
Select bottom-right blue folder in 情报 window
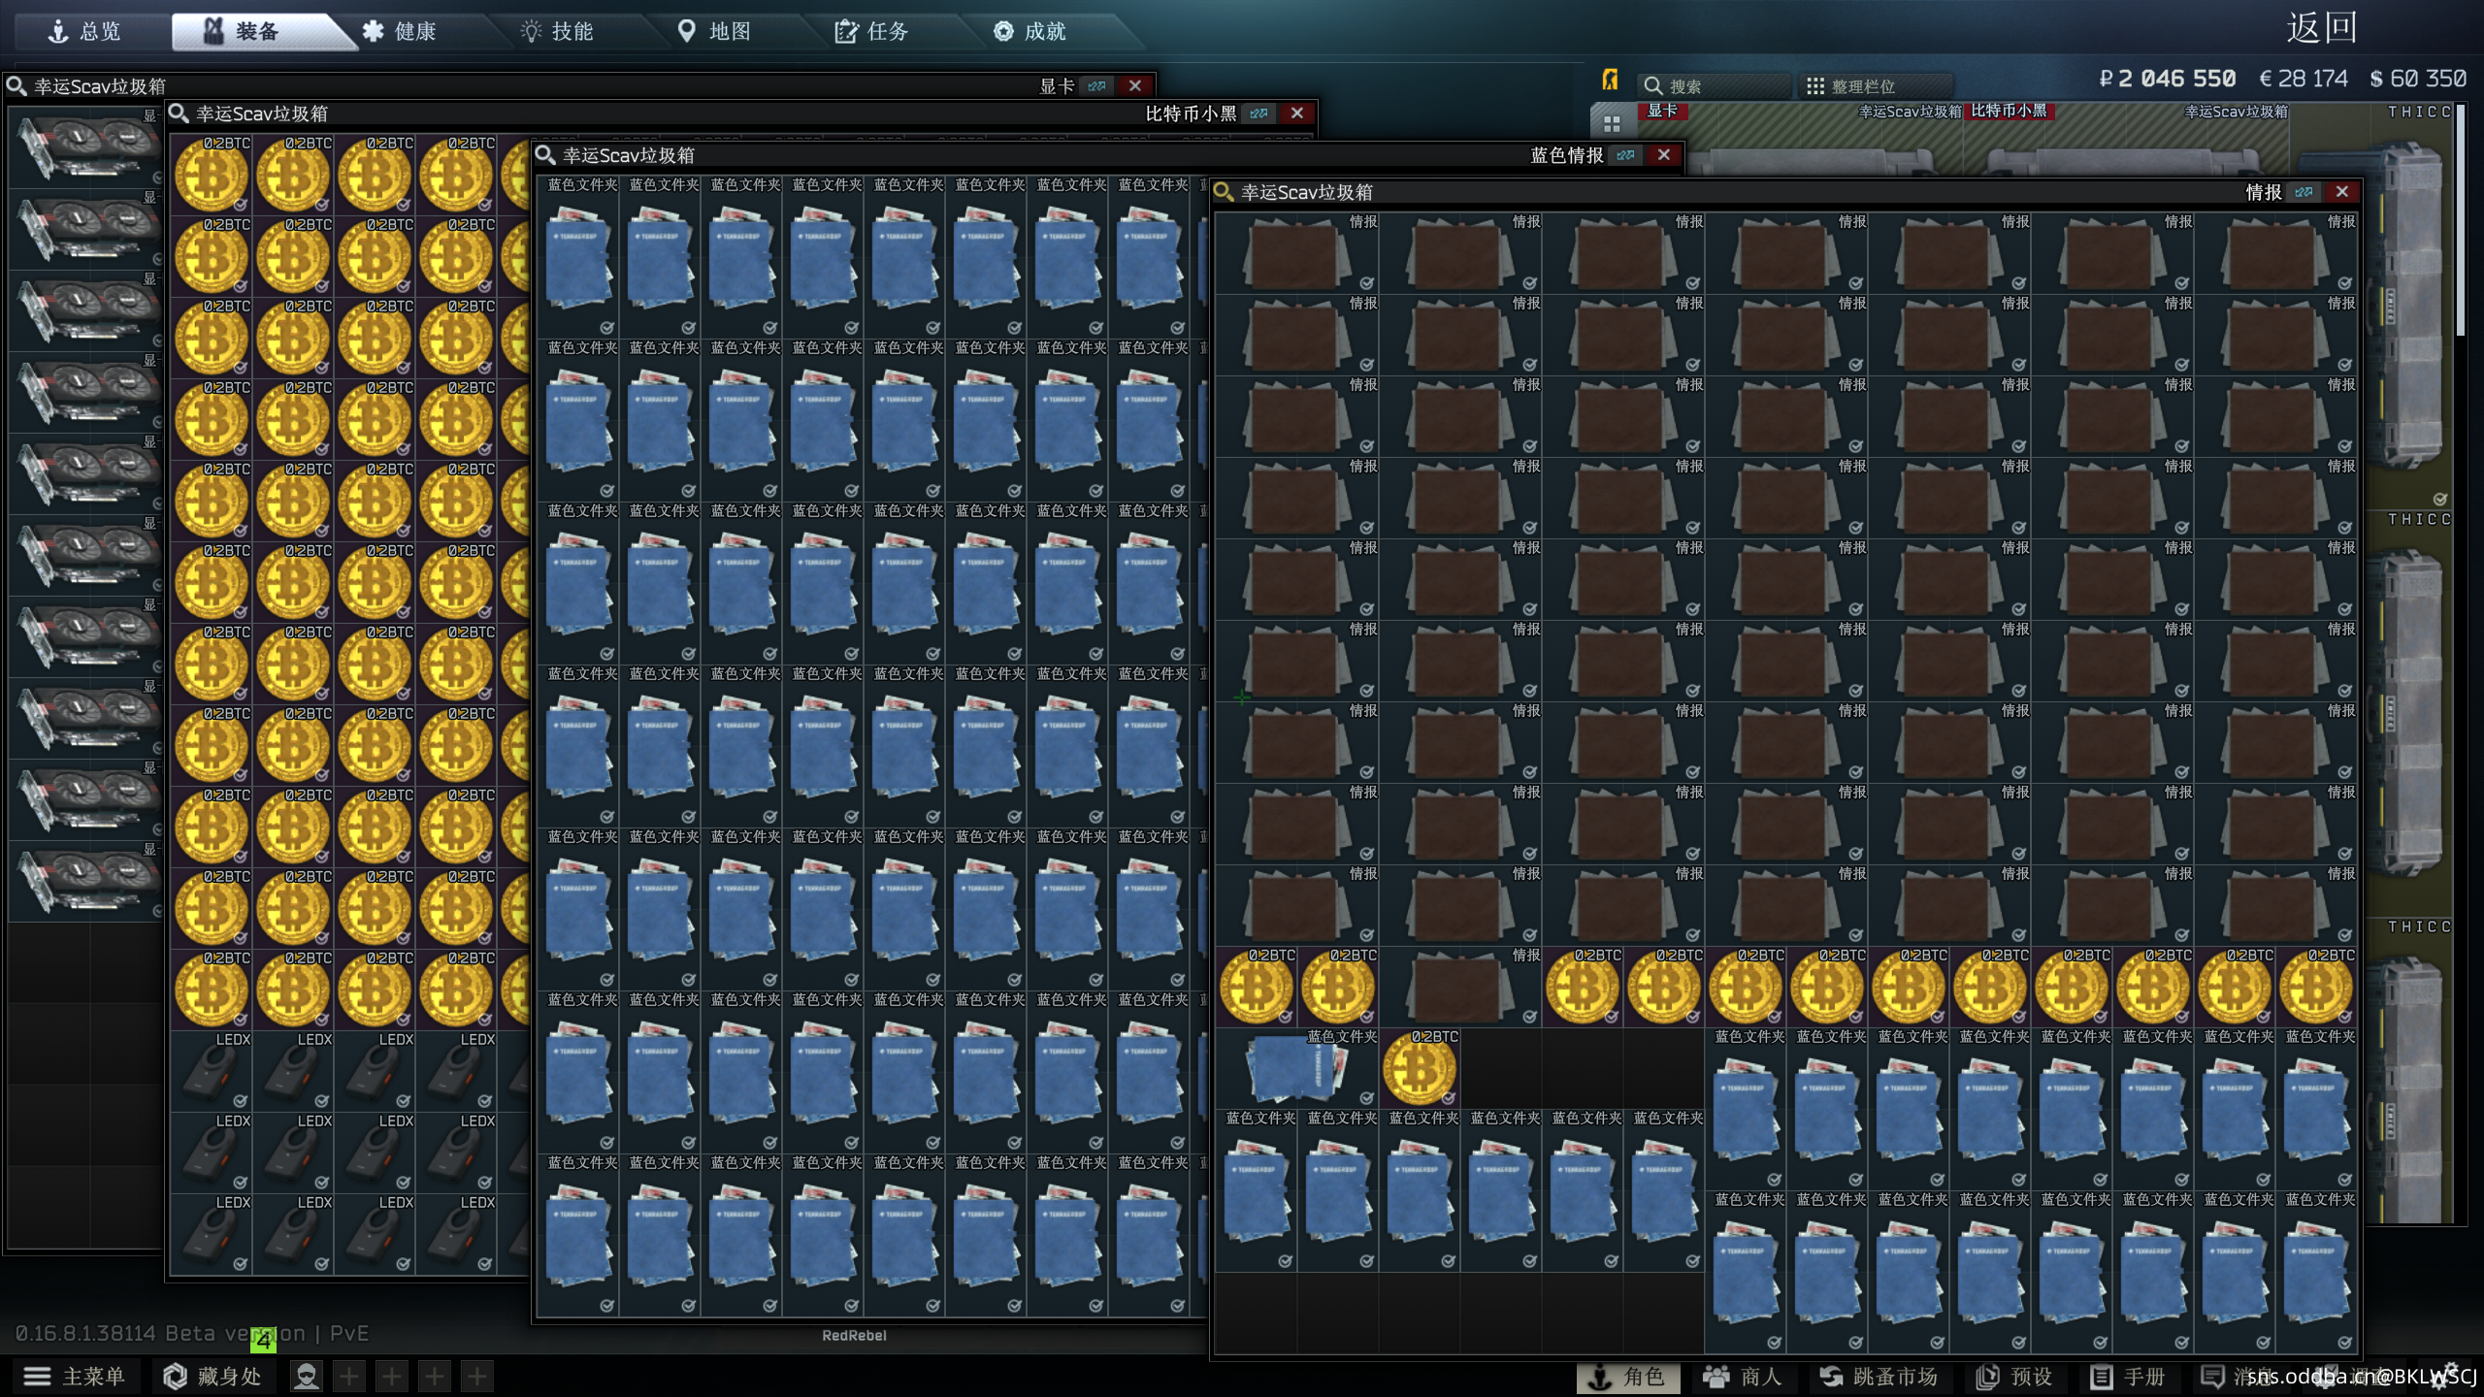pyautogui.click(x=2316, y=1272)
